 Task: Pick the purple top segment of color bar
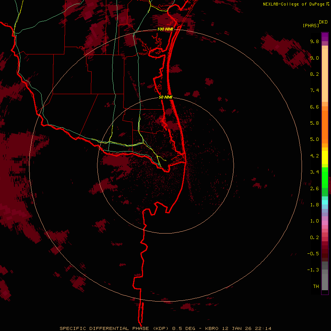(x=325, y=37)
